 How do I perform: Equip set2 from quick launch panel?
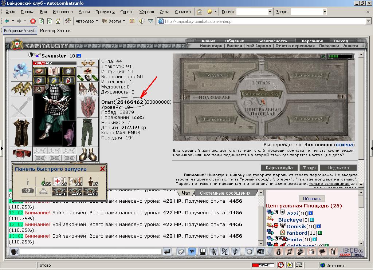pos(75,191)
